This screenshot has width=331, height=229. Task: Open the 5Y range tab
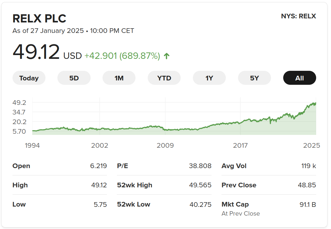click(x=254, y=78)
